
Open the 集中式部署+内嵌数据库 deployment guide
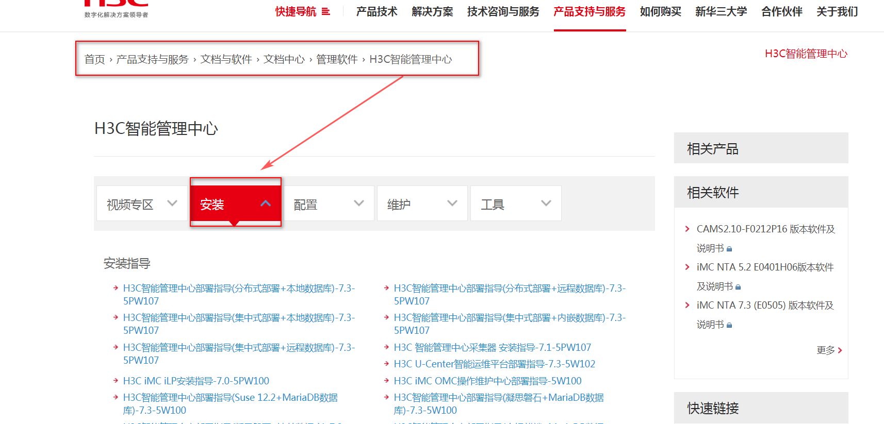pos(510,324)
